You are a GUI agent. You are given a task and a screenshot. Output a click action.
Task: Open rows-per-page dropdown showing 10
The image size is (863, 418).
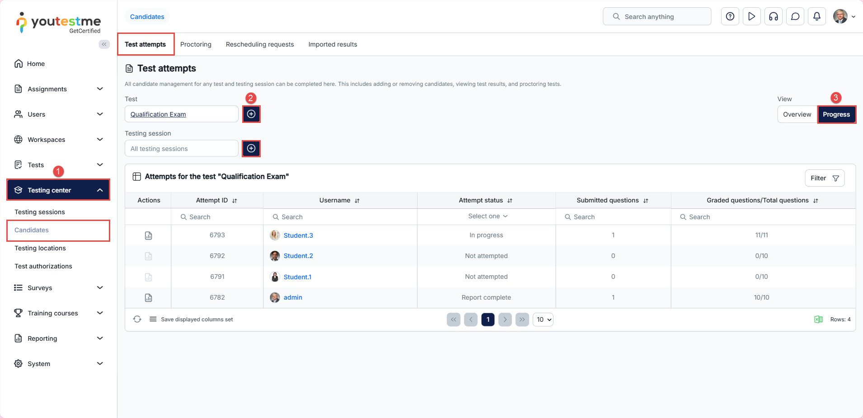pos(543,319)
